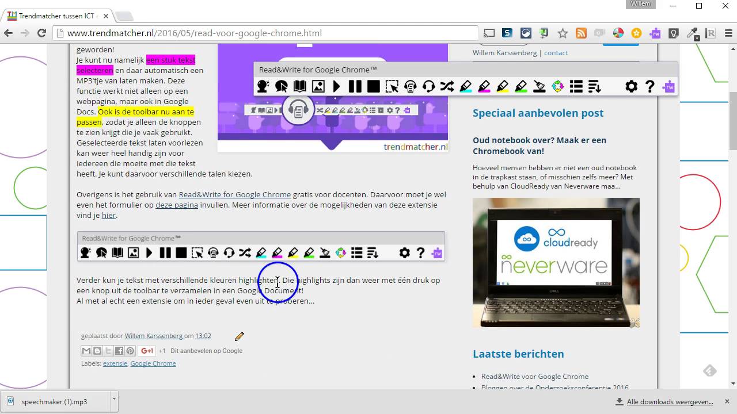Click the headset icon in floating Read&Write toolbar
Image resolution: width=737 pixels, height=414 pixels.
tap(428, 87)
